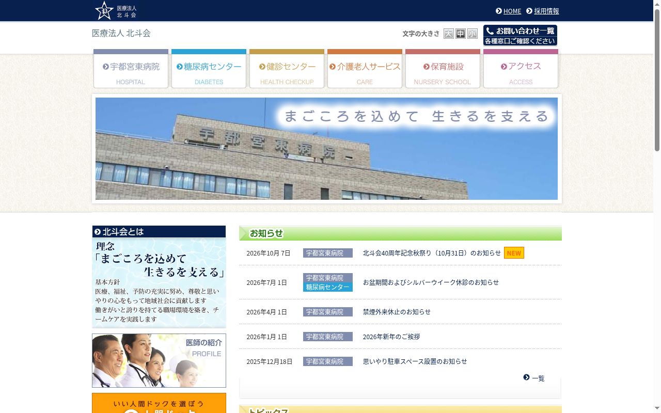Click scrollbar up arrow
The width and height of the screenshot is (661, 413).
[657, 3]
